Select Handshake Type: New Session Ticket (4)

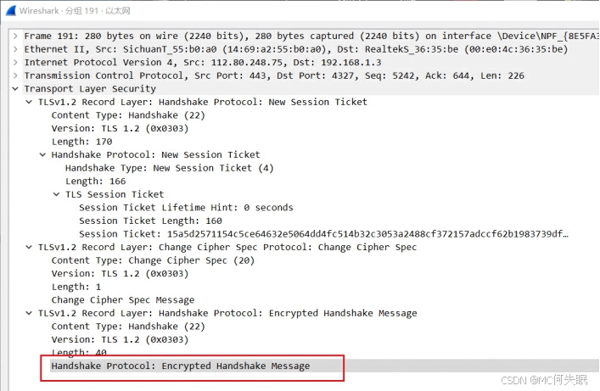click(x=159, y=168)
